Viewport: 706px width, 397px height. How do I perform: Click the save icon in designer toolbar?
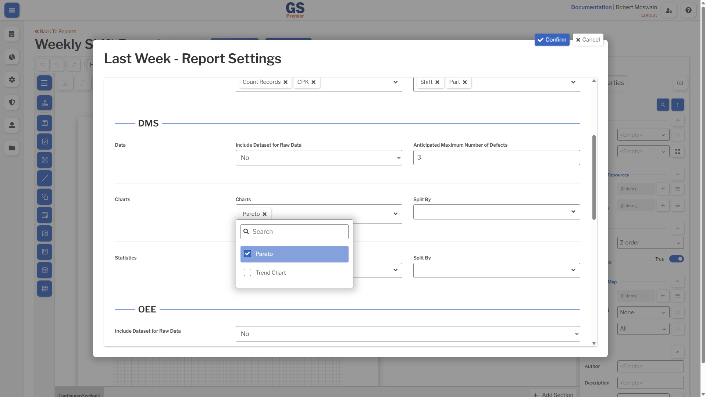pos(74,65)
